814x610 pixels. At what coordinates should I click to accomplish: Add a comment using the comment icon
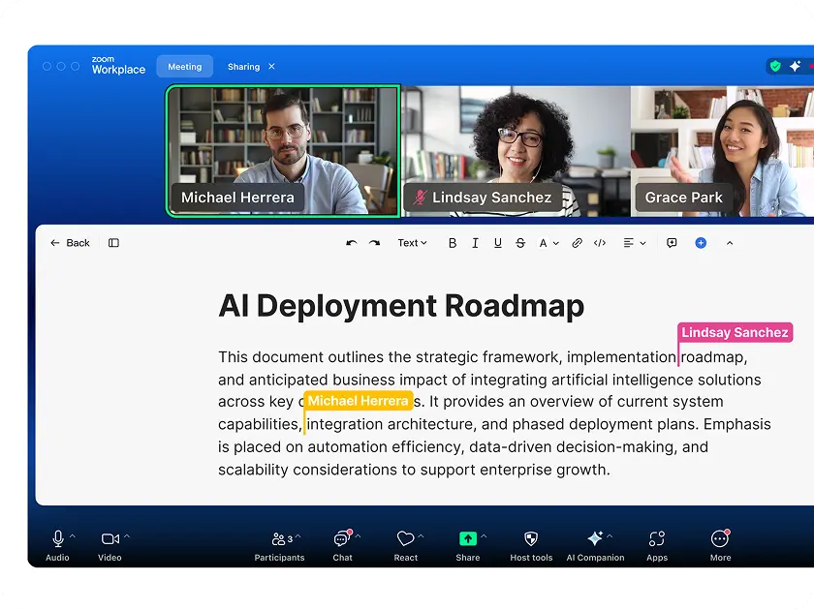tap(672, 243)
